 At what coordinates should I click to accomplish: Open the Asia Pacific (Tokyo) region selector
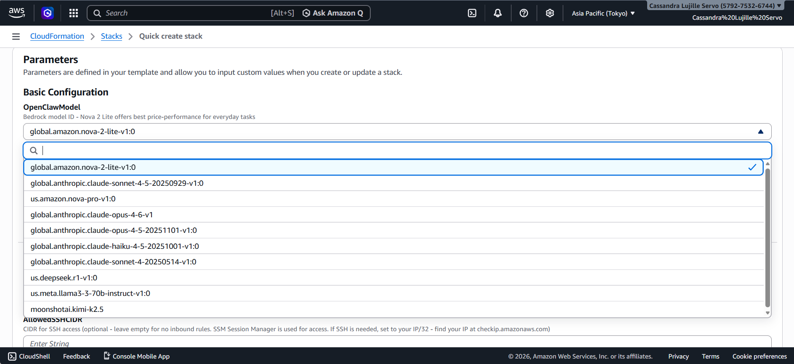tap(603, 13)
